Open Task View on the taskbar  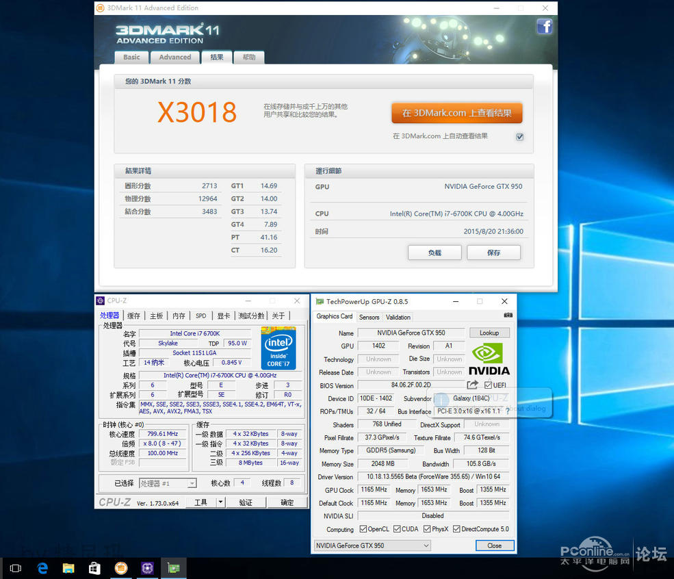tap(16, 568)
